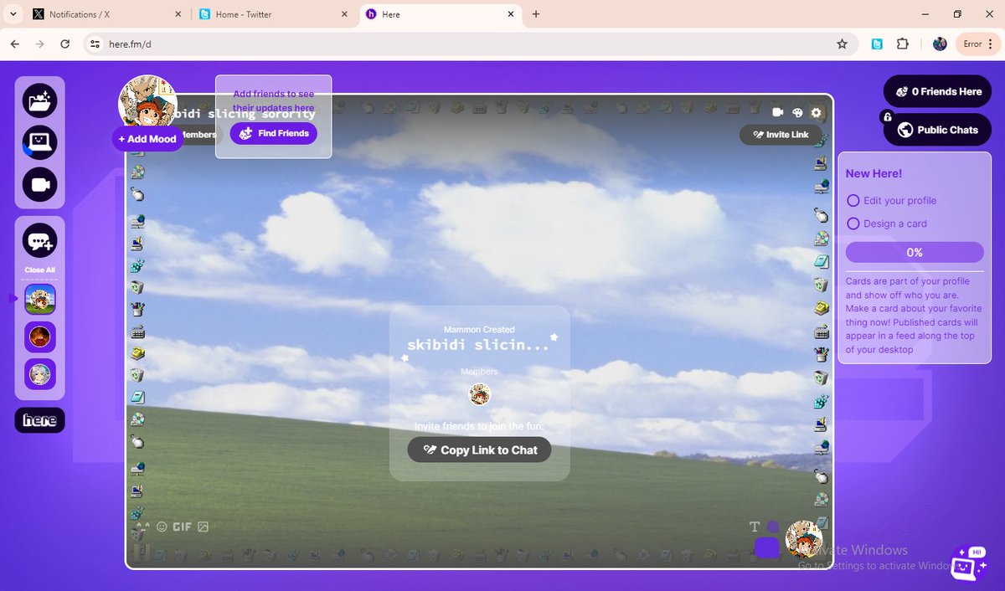Viewport: 1005px width, 591px height.
Task: Expand the tab search dropdown arrow
Action: point(13,14)
